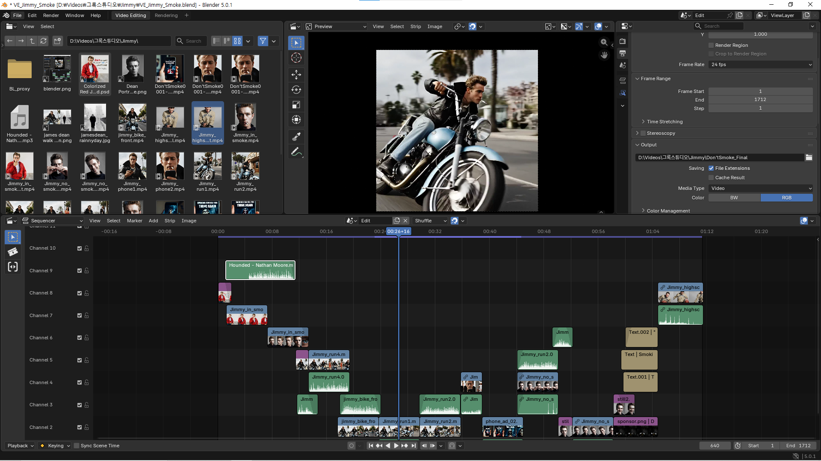Set output color to BW
This screenshot has width=821, height=461.
734,198
